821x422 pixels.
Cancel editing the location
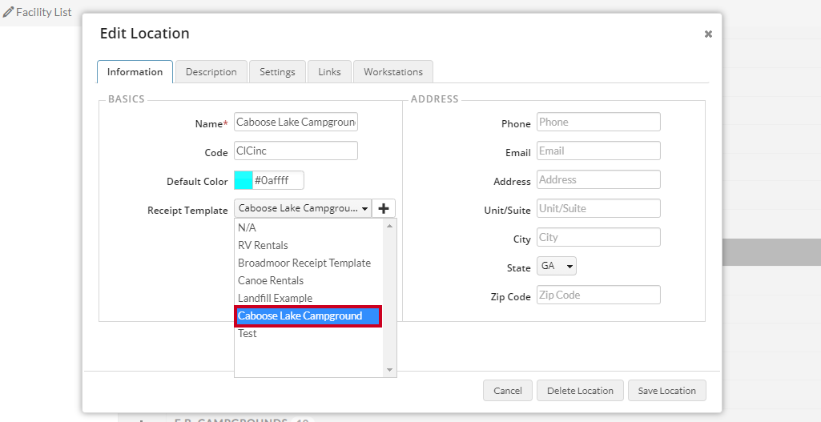pos(508,391)
